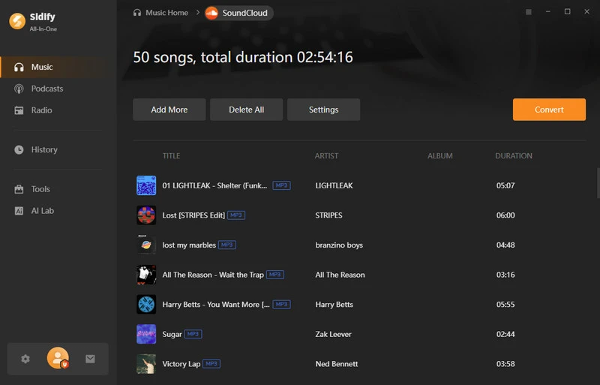The height and width of the screenshot is (385, 600).
Task: Click the song list vertical scrollbar
Action: [598, 182]
